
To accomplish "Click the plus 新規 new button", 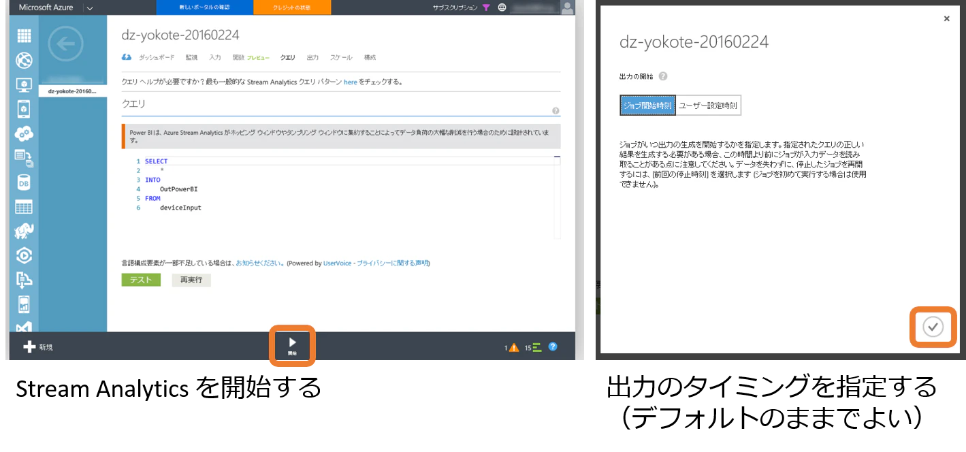I will pos(38,346).
